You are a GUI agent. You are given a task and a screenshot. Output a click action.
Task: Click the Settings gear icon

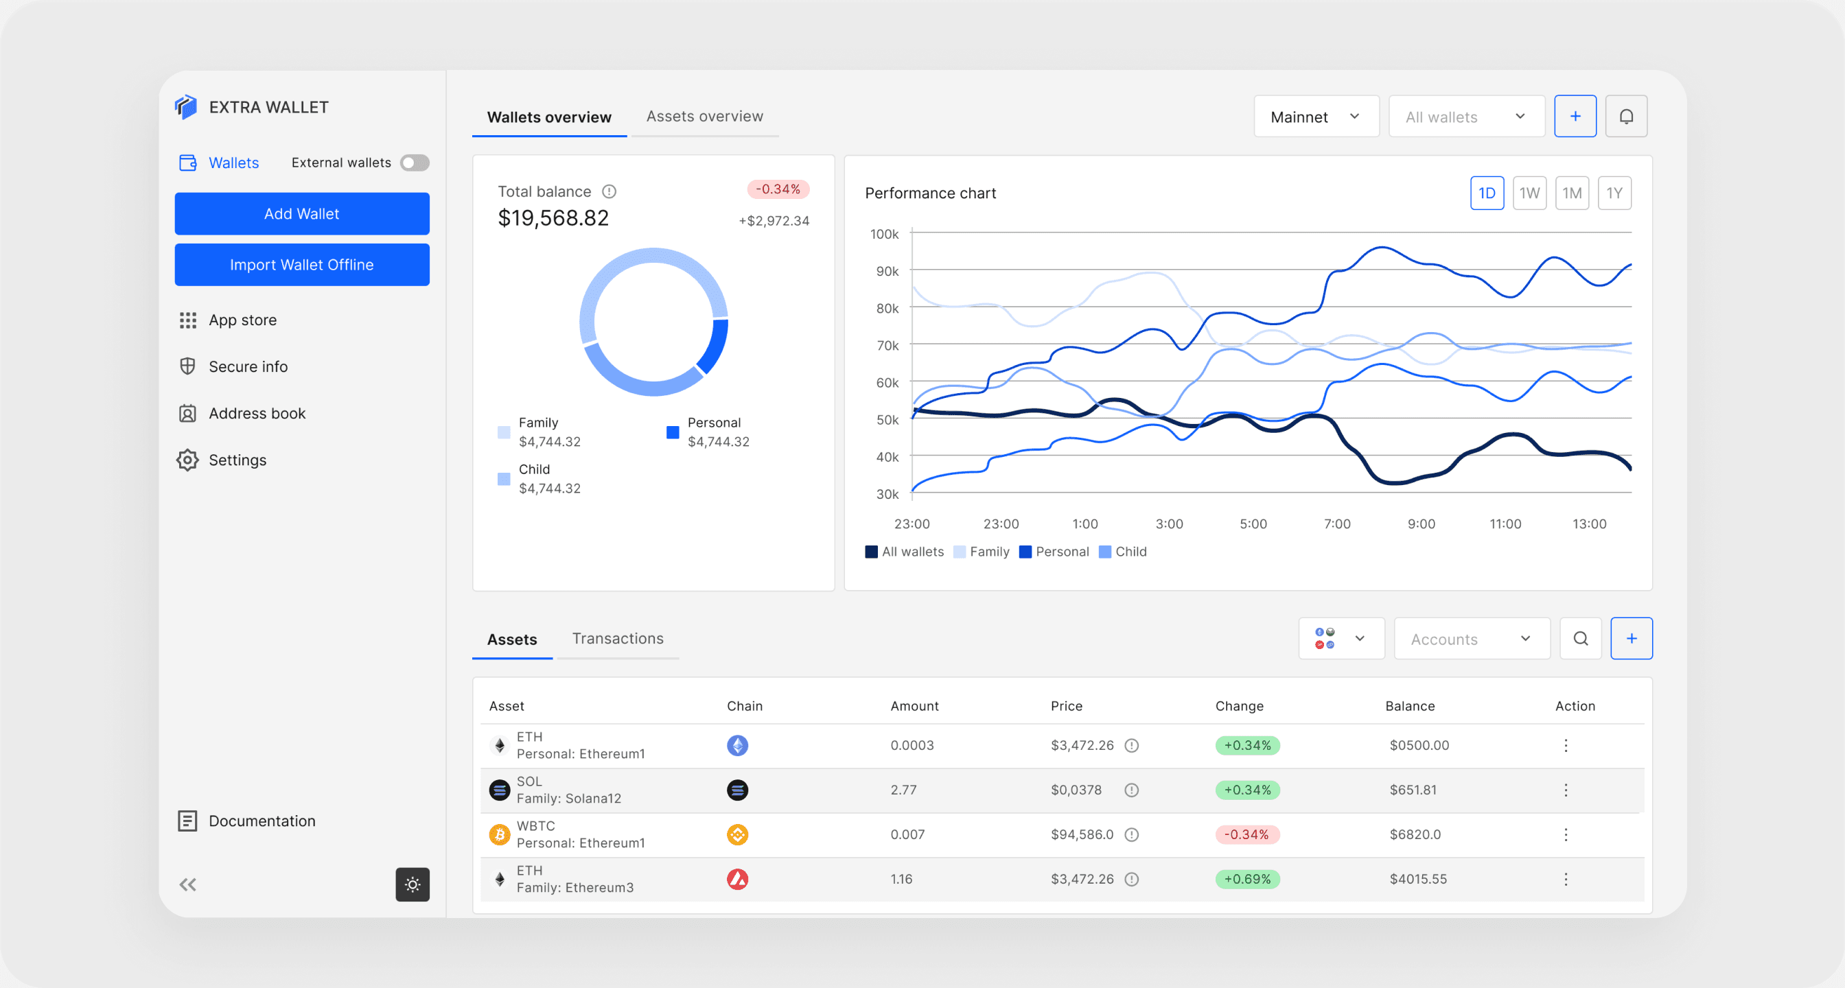(187, 460)
